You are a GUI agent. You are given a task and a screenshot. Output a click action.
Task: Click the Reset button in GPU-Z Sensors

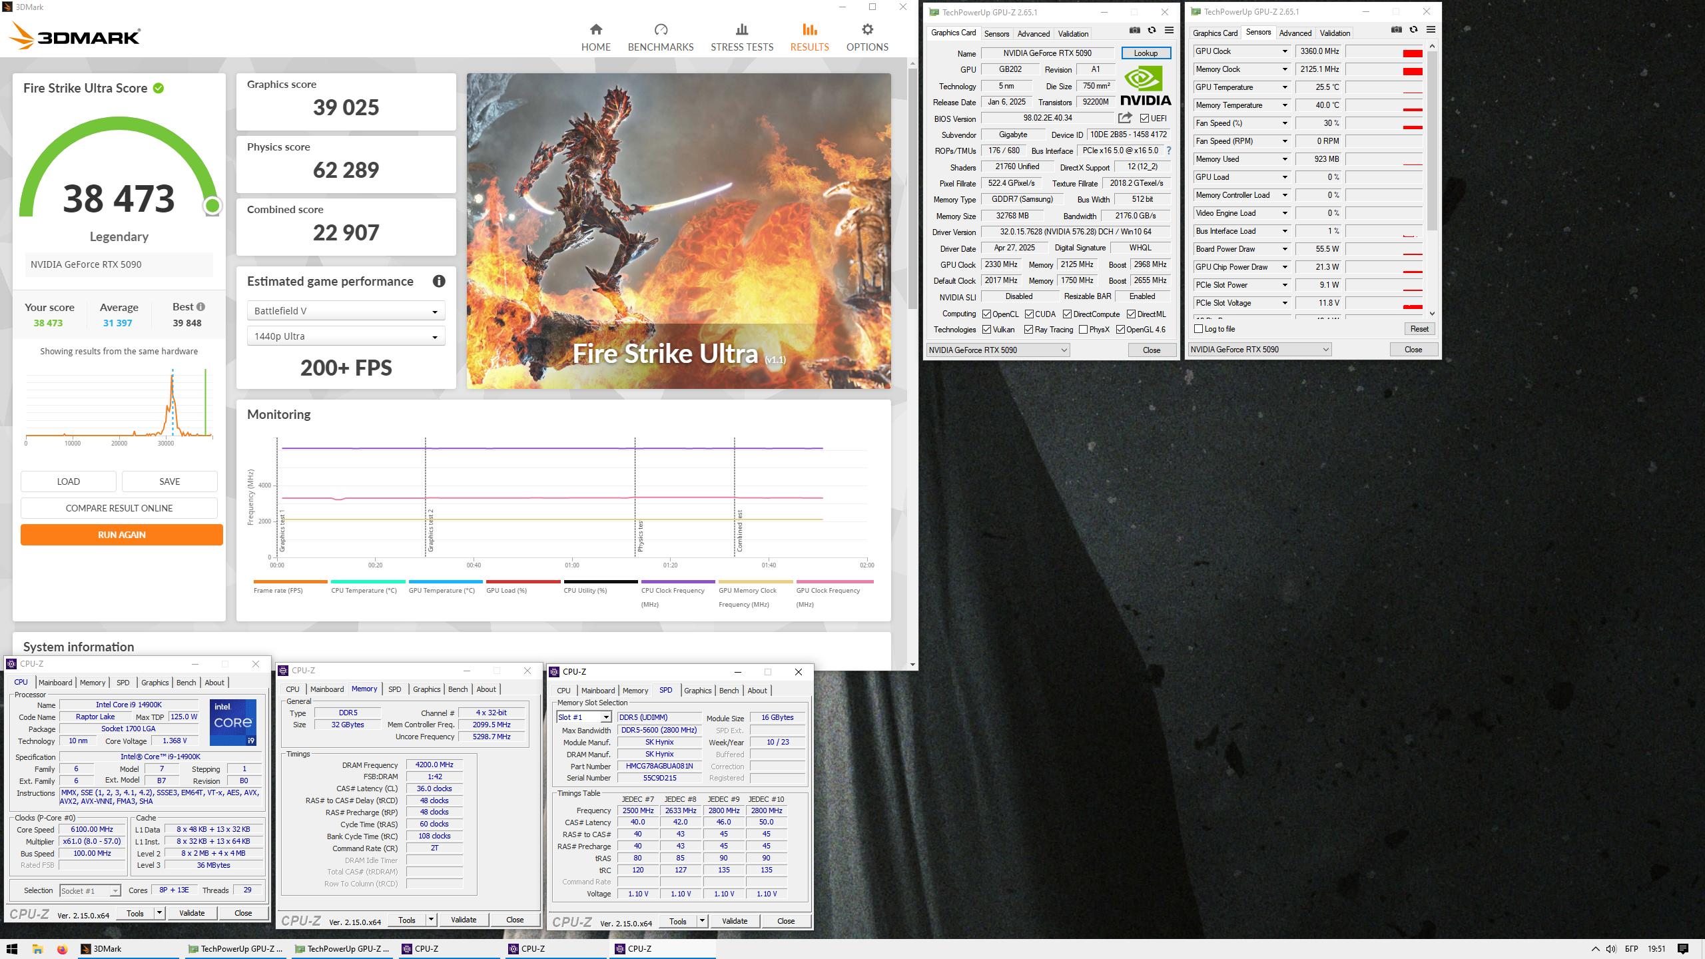[x=1419, y=329]
